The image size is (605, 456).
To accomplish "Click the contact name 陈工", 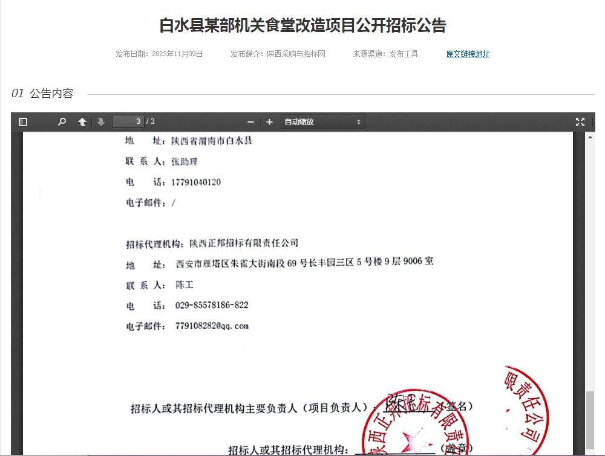I will click(x=185, y=285).
